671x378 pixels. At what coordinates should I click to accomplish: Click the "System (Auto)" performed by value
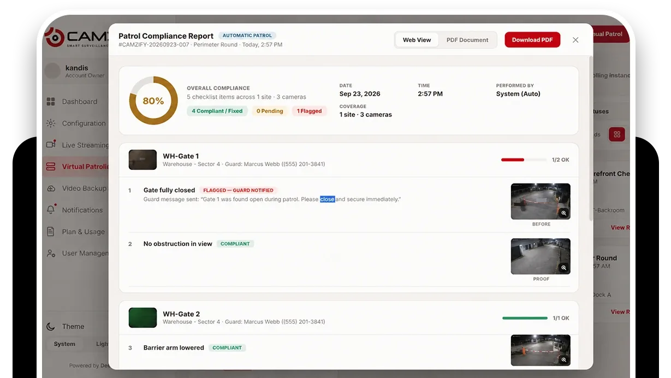518,94
